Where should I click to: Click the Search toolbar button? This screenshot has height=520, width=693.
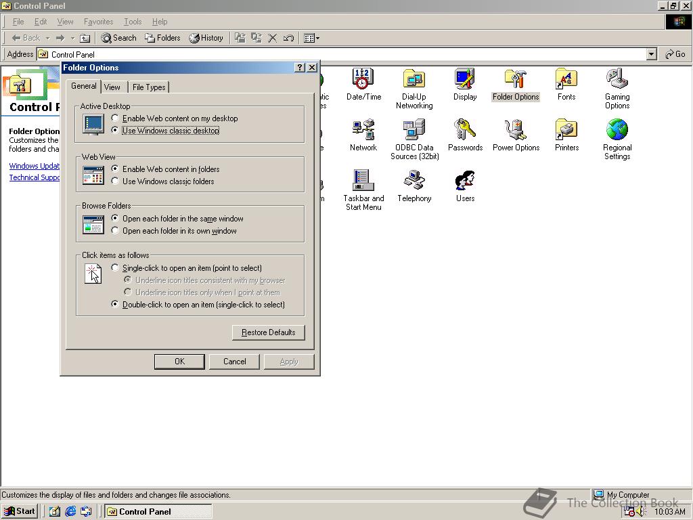119,38
